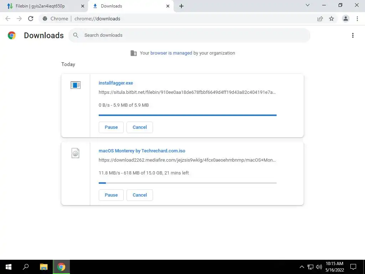
Task: Click the installfagger.exe progress bar
Action: (187, 115)
